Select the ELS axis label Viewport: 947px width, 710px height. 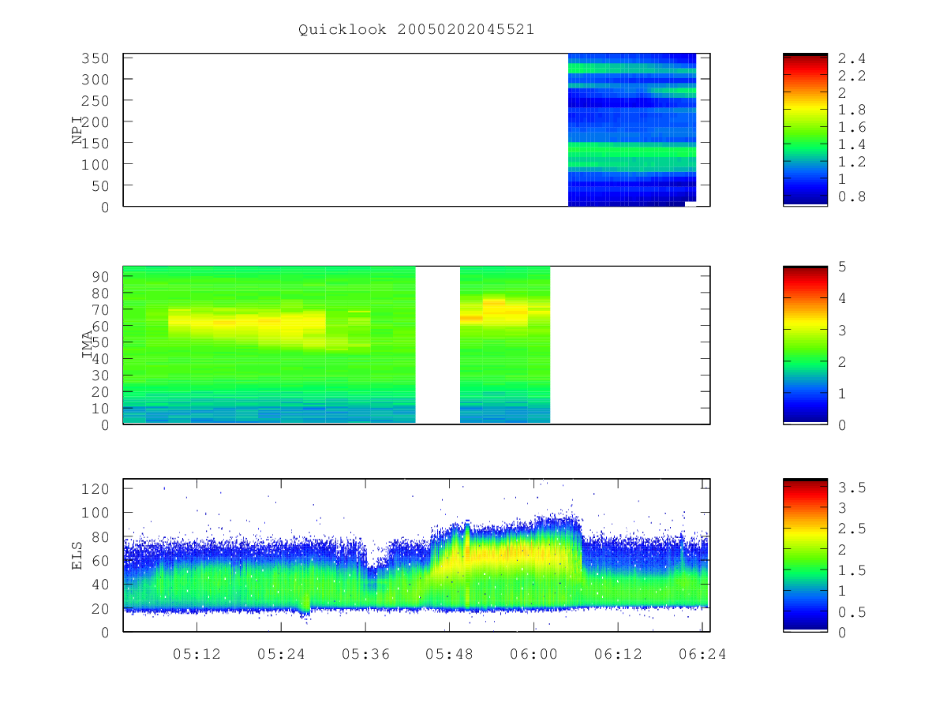pos(77,555)
